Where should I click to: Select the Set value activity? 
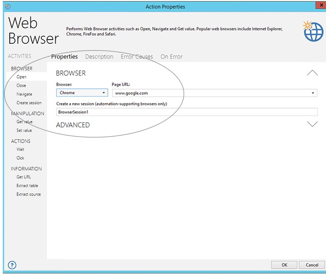24,130
